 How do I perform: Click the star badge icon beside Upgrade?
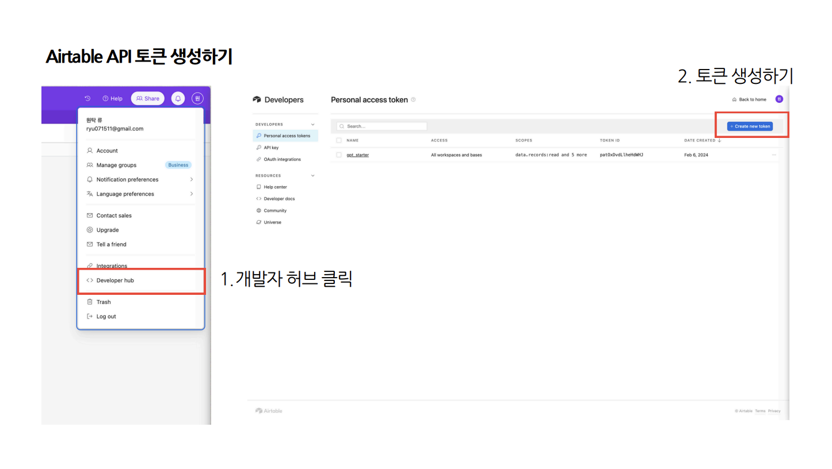[90, 230]
